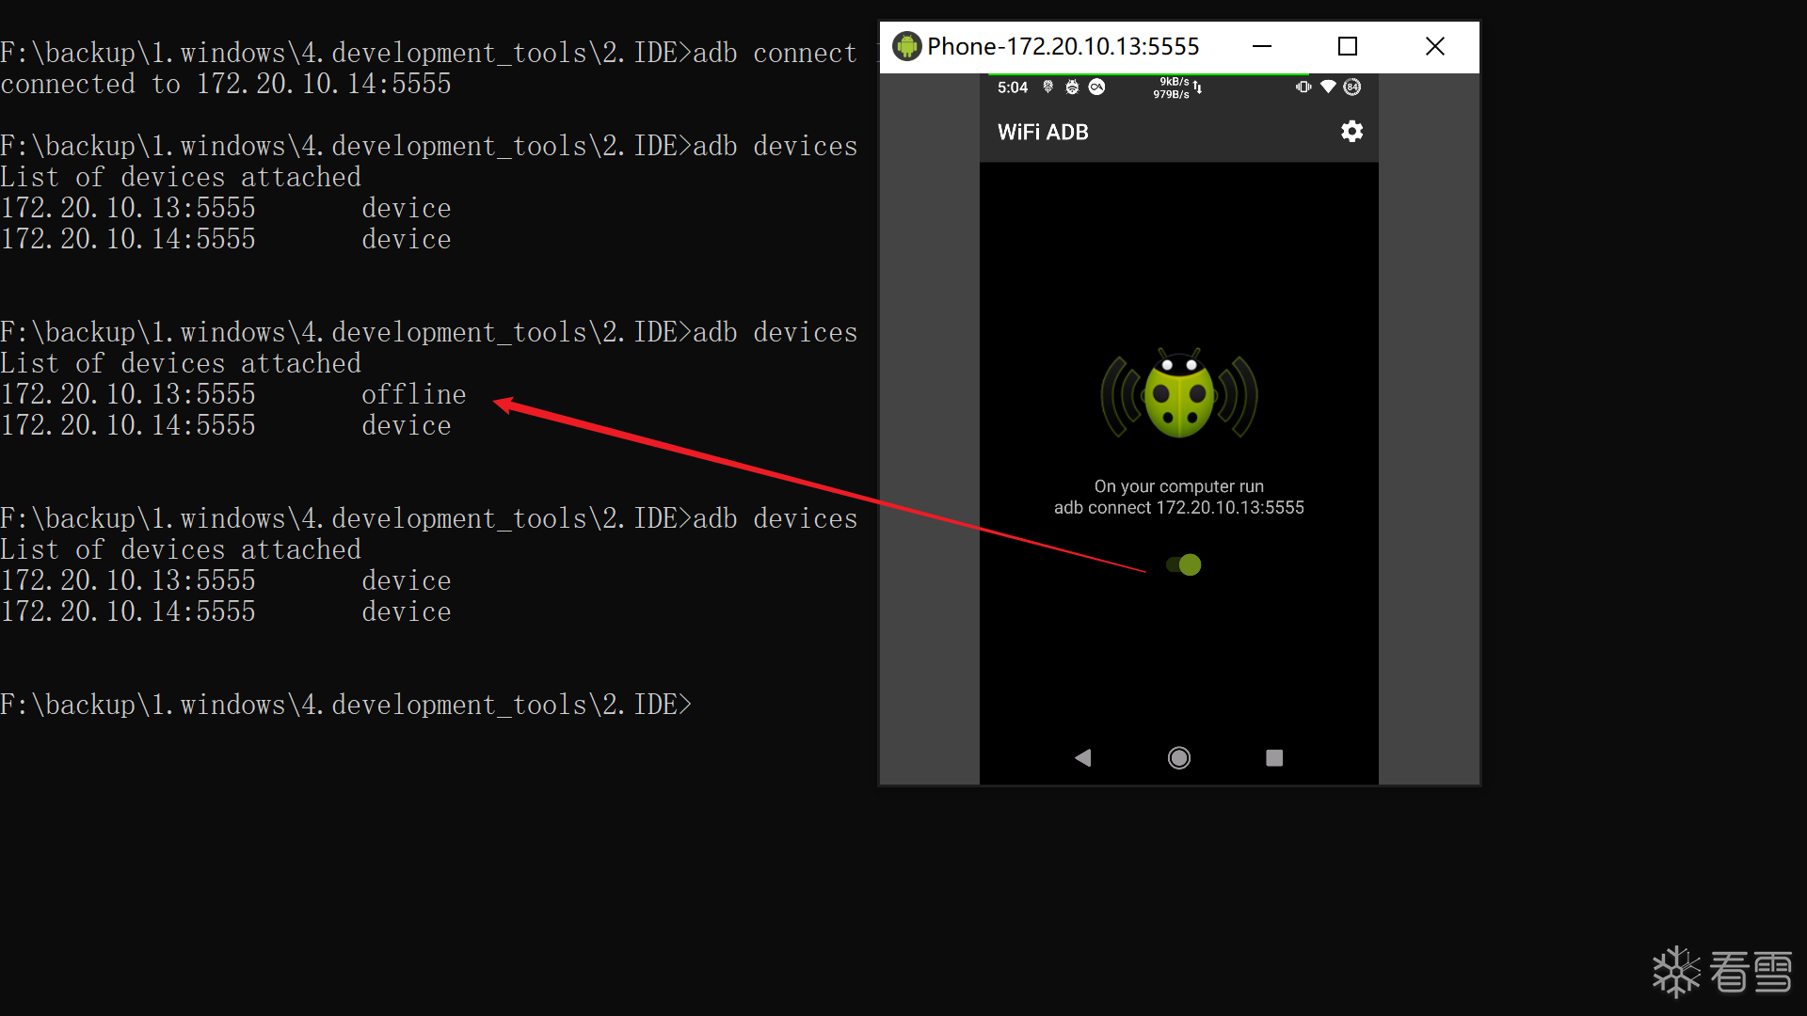
Task: Click the adb connect 172.20.10.13:5555 text
Action: pos(1178,507)
